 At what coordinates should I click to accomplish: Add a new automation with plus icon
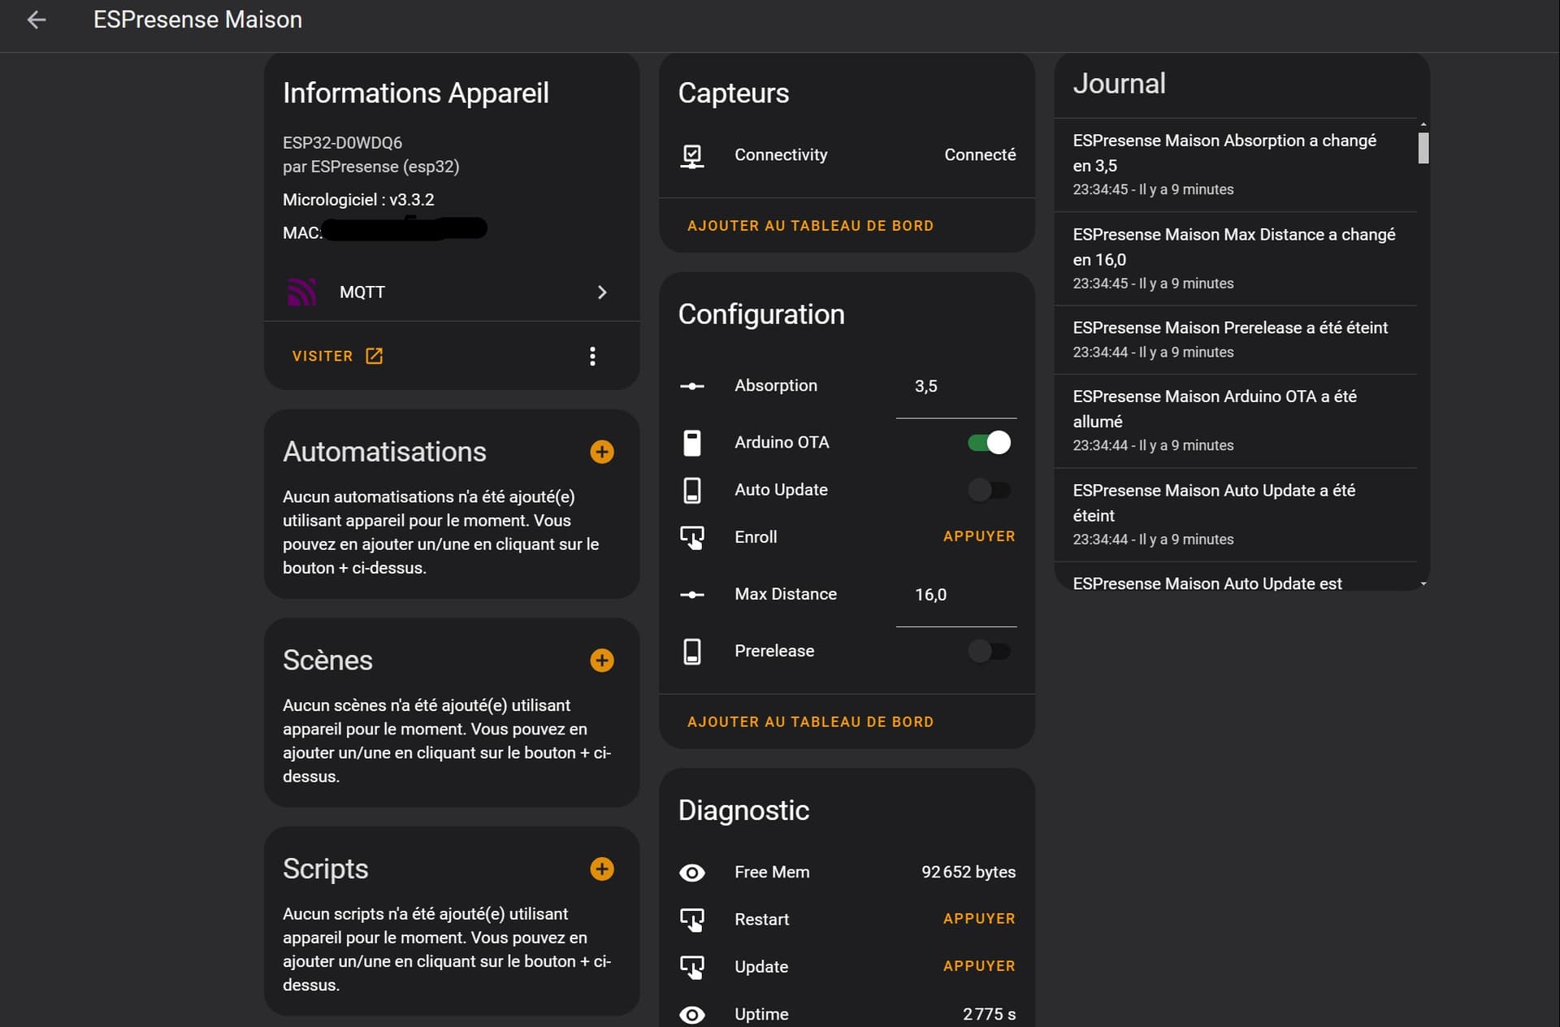(602, 452)
